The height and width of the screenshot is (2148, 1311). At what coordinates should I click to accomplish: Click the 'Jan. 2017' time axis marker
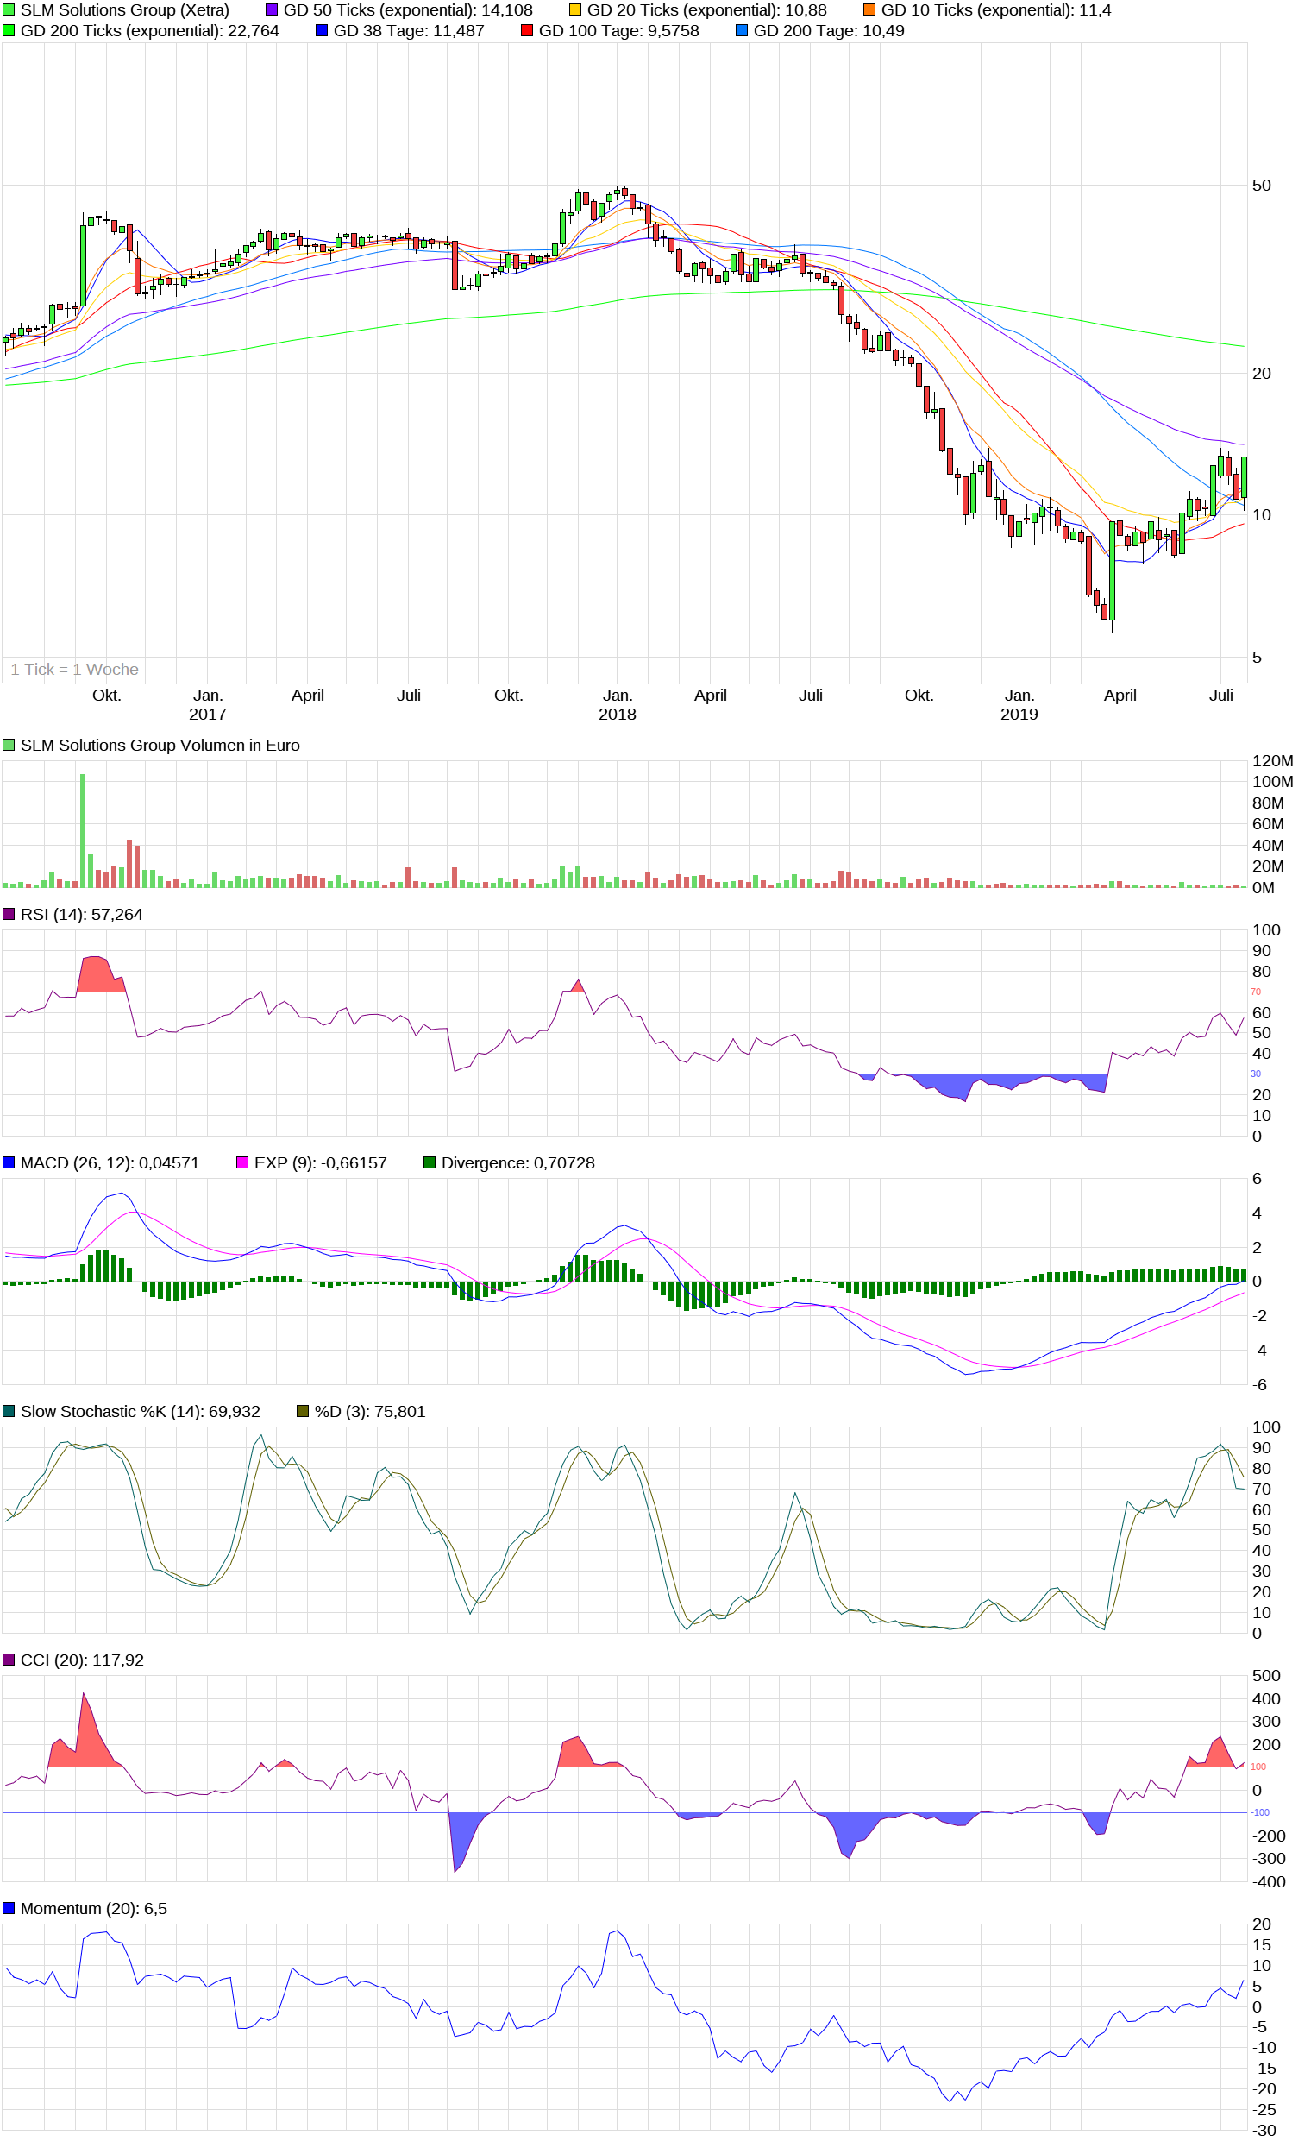[x=207, y=704]
